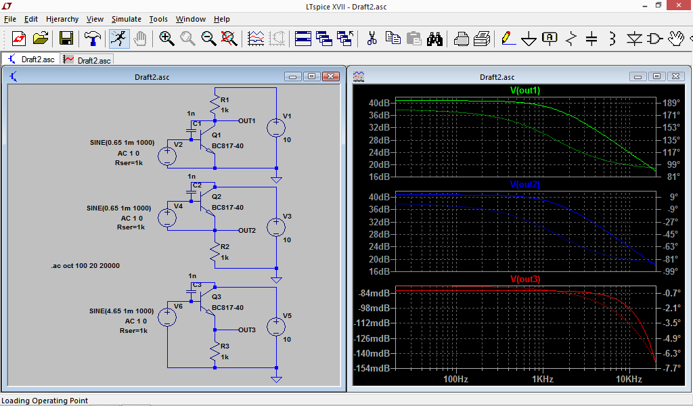The image size is (693, 406).
Task: Open the File menu
Action: pyautogui.click(x=9, y=19)
